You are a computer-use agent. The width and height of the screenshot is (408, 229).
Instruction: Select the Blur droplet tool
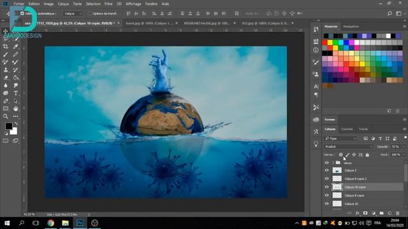tap(6, 85)
